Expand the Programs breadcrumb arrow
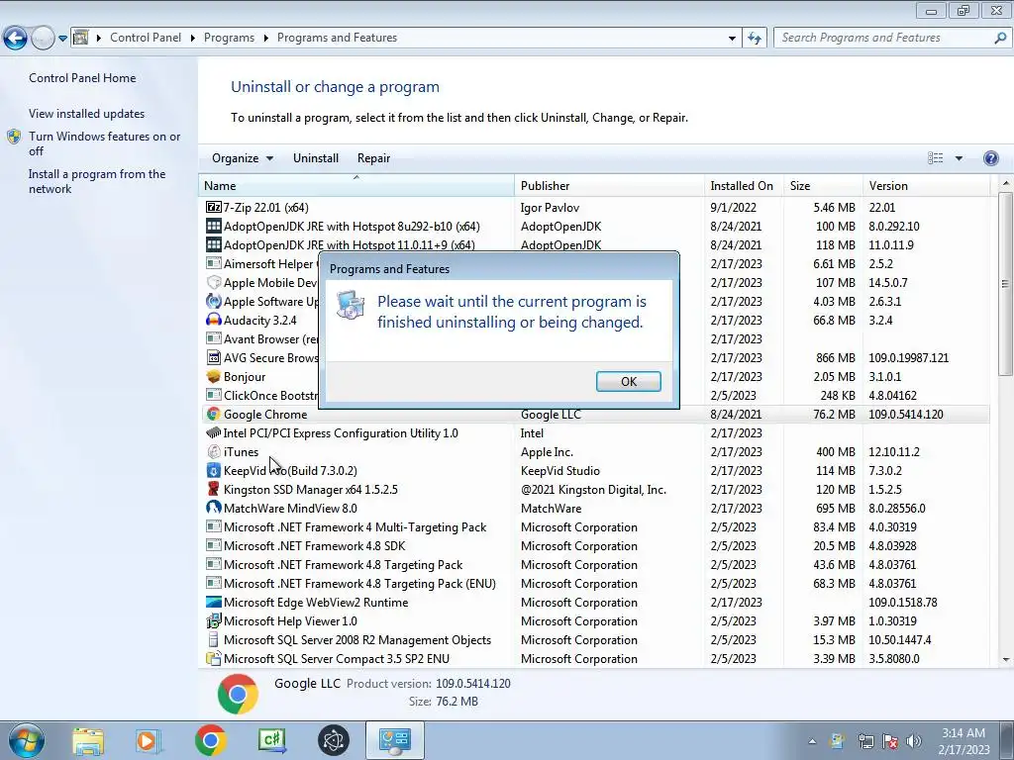The width and height of the screenshot is (1014, 760). click(x=265, y=39)
